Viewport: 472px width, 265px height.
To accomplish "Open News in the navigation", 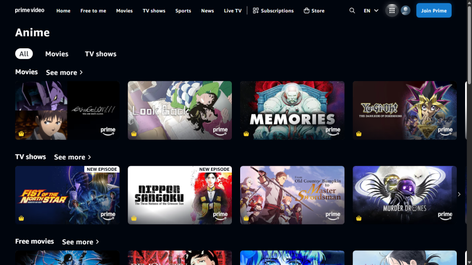I will (x=207, y=11).
